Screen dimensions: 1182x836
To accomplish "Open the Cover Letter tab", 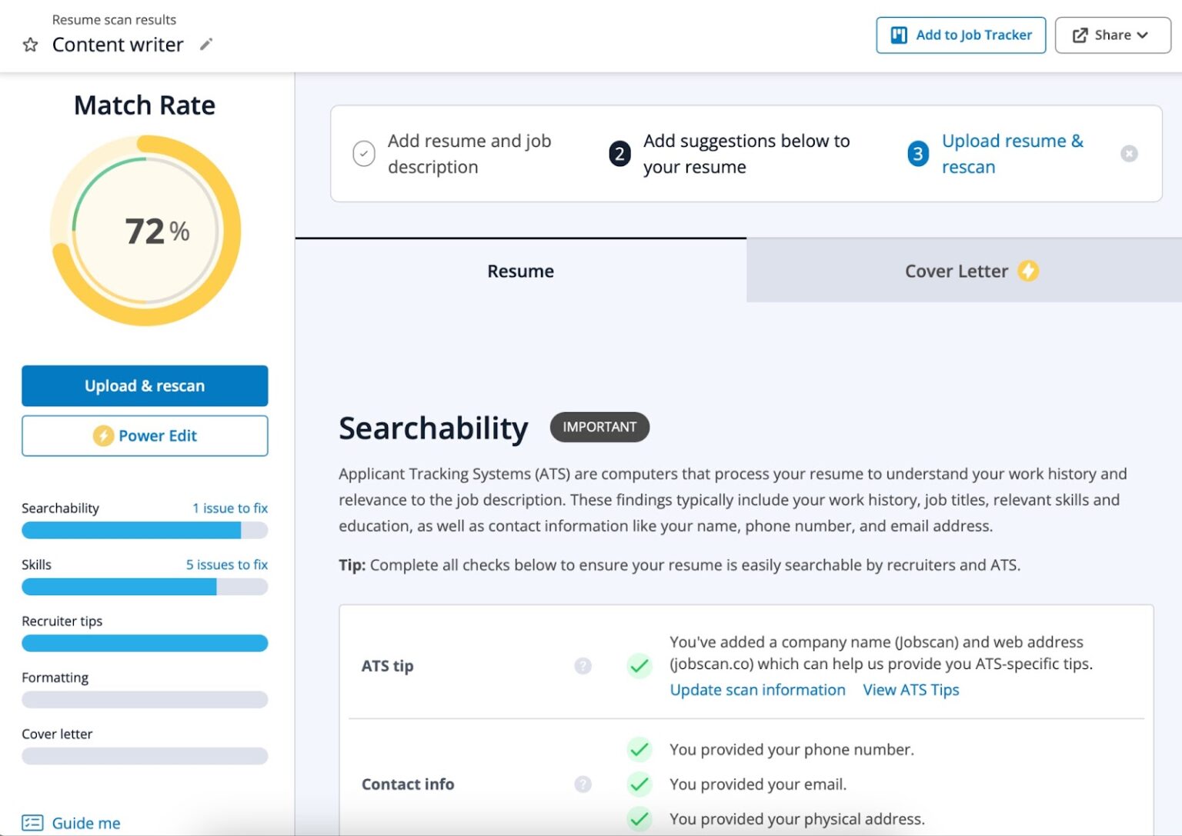I will [956, 271].
